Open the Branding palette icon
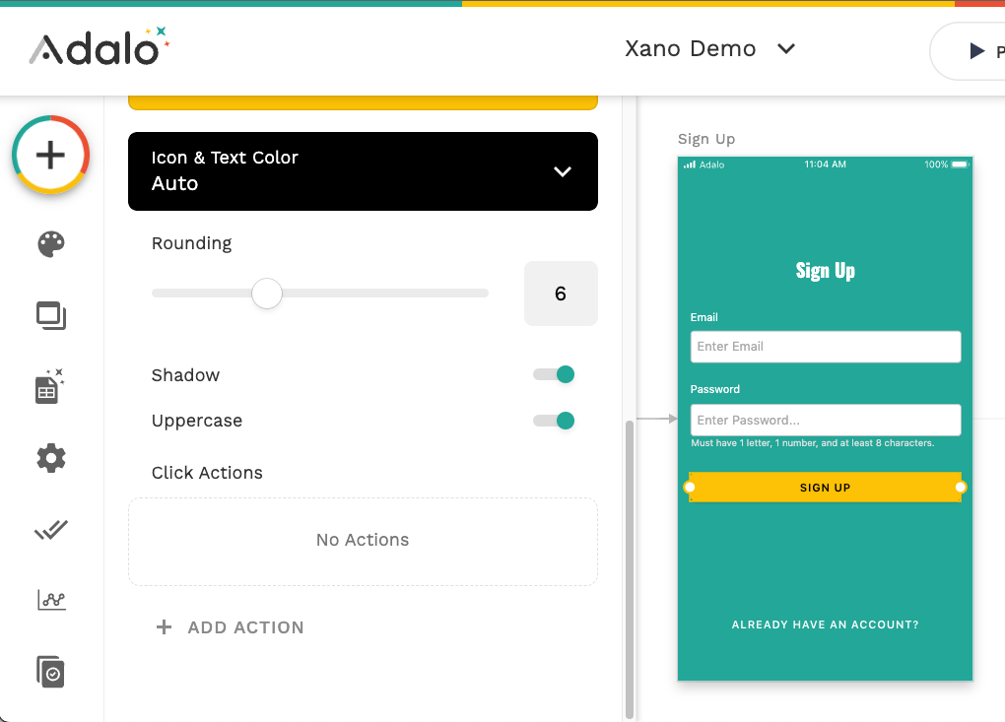This screenshot has width=1005, height=722. point(51,244)
